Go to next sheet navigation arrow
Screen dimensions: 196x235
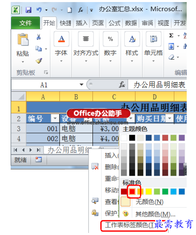point(31,150)
